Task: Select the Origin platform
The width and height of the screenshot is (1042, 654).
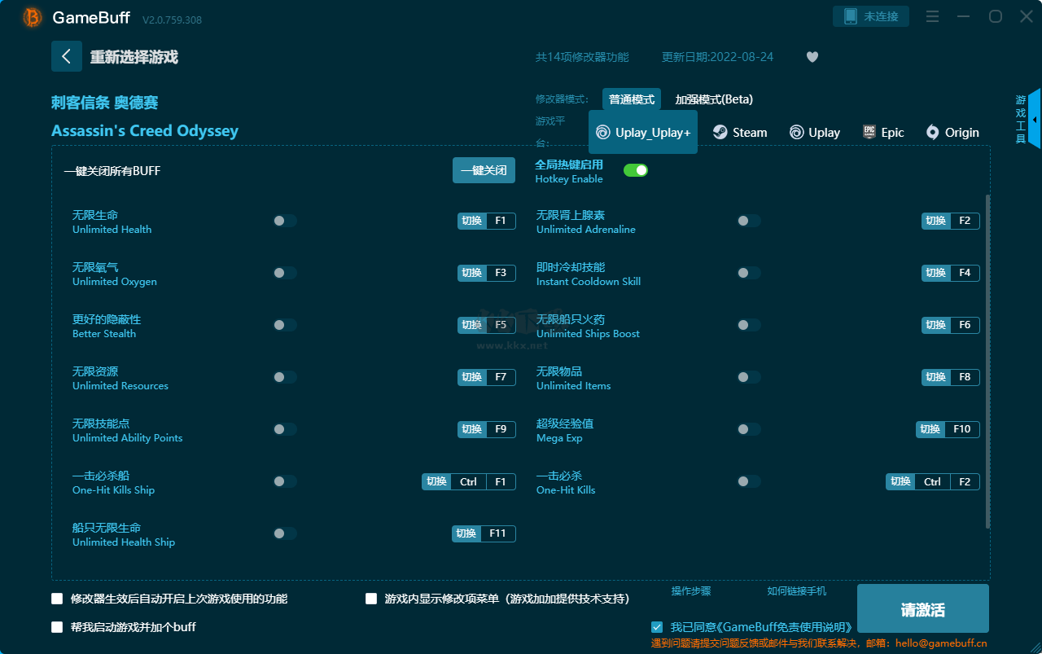Action: (x=952, y=133)
